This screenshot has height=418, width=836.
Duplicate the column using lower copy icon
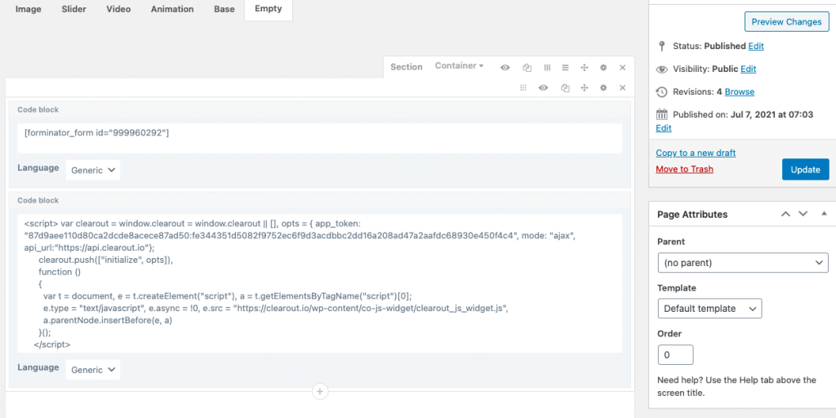(565, 88)
